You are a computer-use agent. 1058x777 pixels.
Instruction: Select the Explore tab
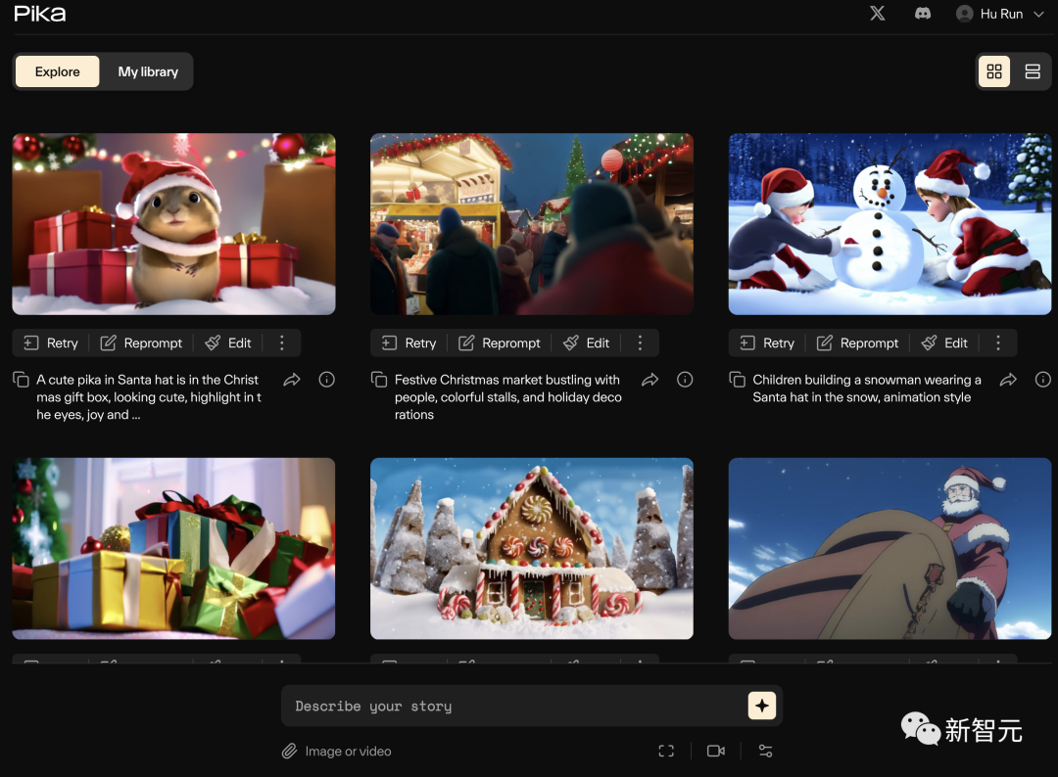(x=58, y=71)
